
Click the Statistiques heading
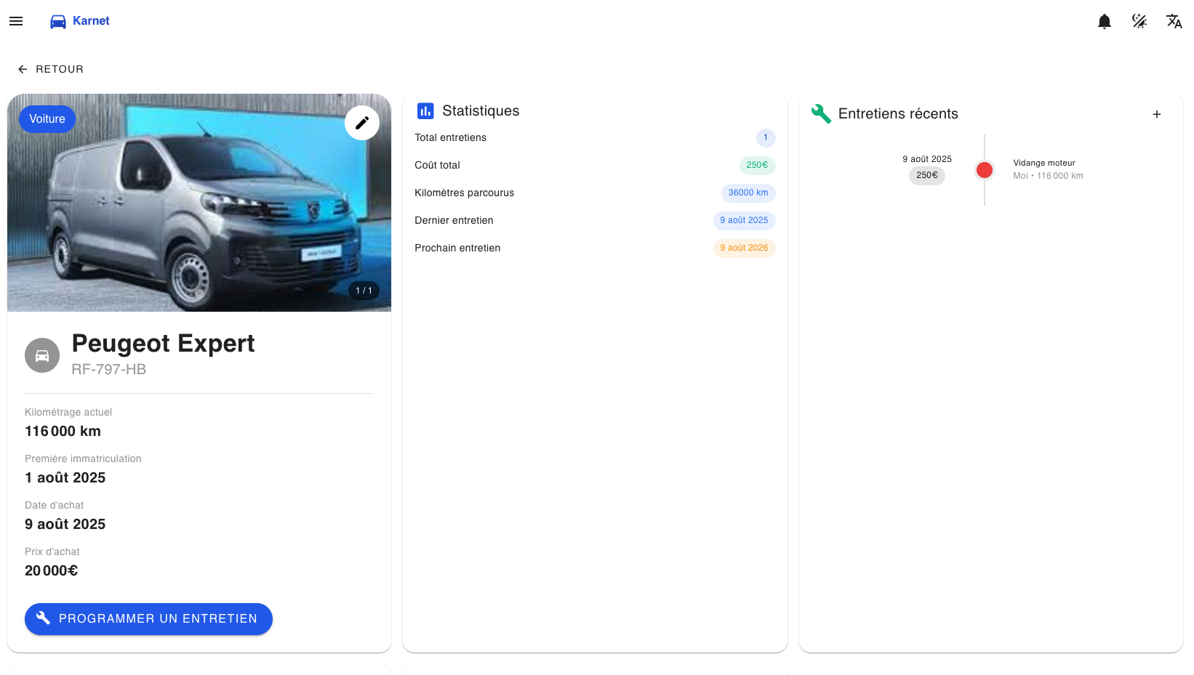point(481,110)
